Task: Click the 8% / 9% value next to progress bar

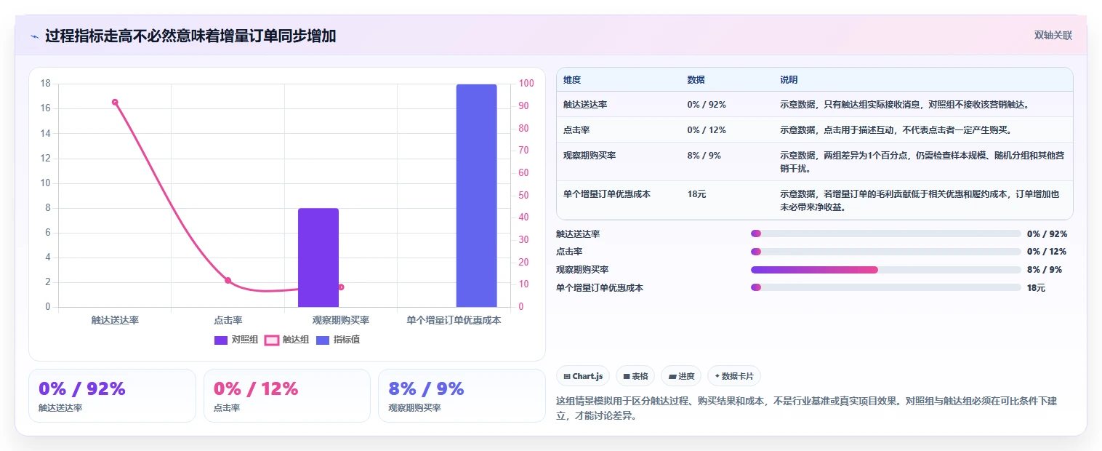Action: click(1045, 270)
